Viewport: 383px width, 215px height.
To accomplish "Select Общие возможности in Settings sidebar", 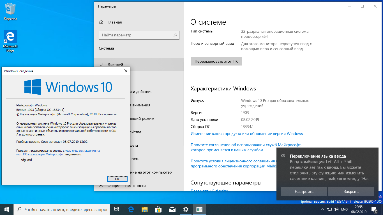I will coord(139,186).
